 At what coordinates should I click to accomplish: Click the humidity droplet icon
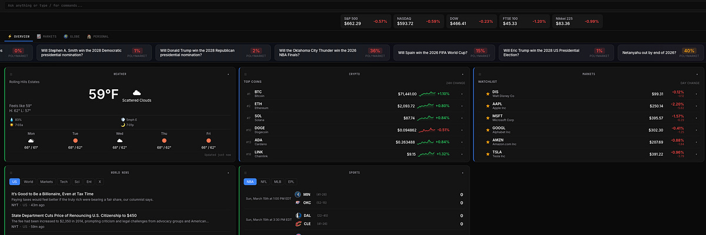[12, 119]
